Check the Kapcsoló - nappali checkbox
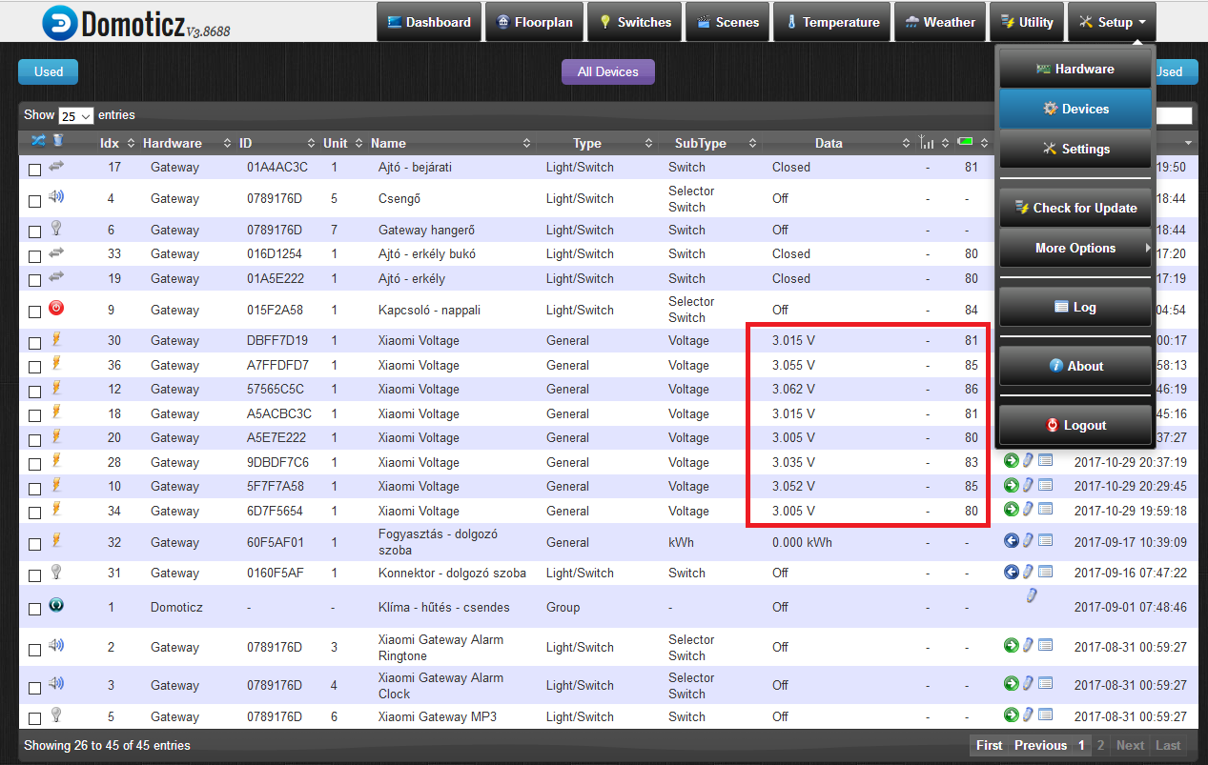The height and width of the screenshot is (765, 1208). (x=34, y=312)
